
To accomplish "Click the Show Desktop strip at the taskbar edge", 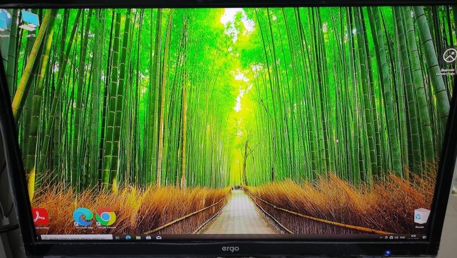I will click(x=428, y=237).
